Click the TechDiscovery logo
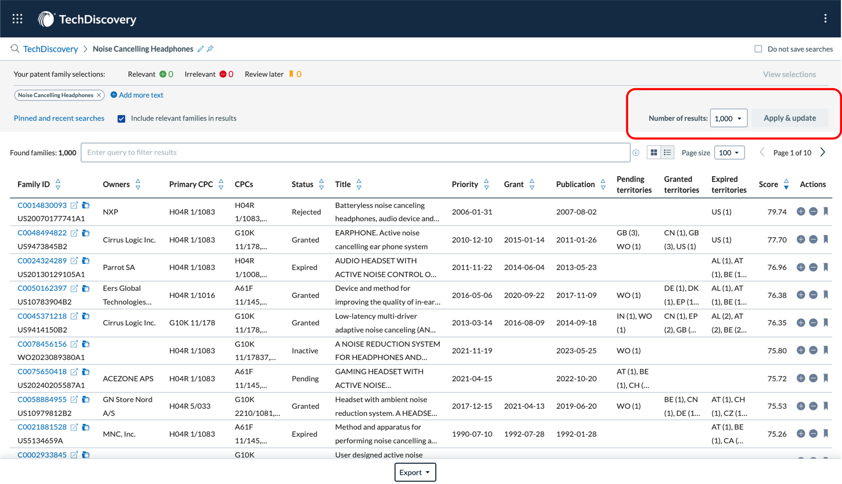 point(87,19)
